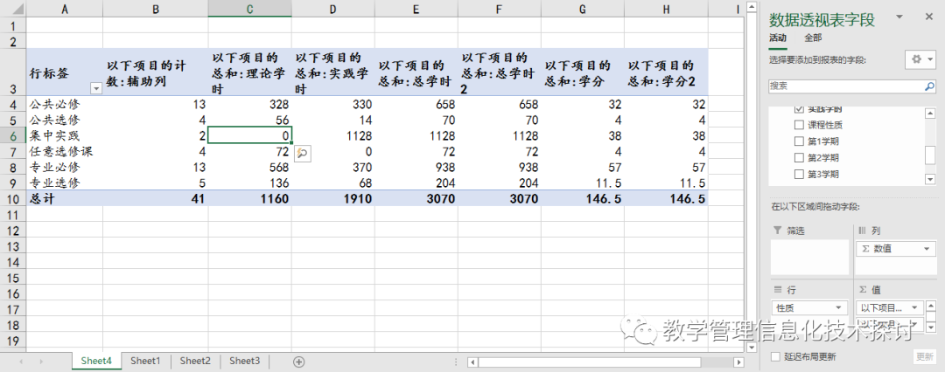The width and height of the screenshot is (945, 372).
Task: Close the pivot table fields pane
Action: click(928, 17)
